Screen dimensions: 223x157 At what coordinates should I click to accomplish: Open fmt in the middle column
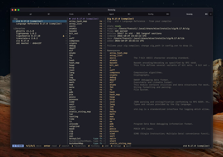pyautogui.click(x=71, y=55)
